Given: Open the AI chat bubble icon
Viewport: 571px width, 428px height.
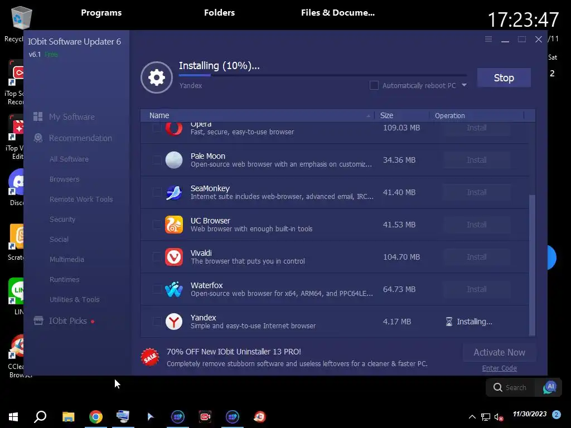Looking at the screenshot, I should [549, 387].
